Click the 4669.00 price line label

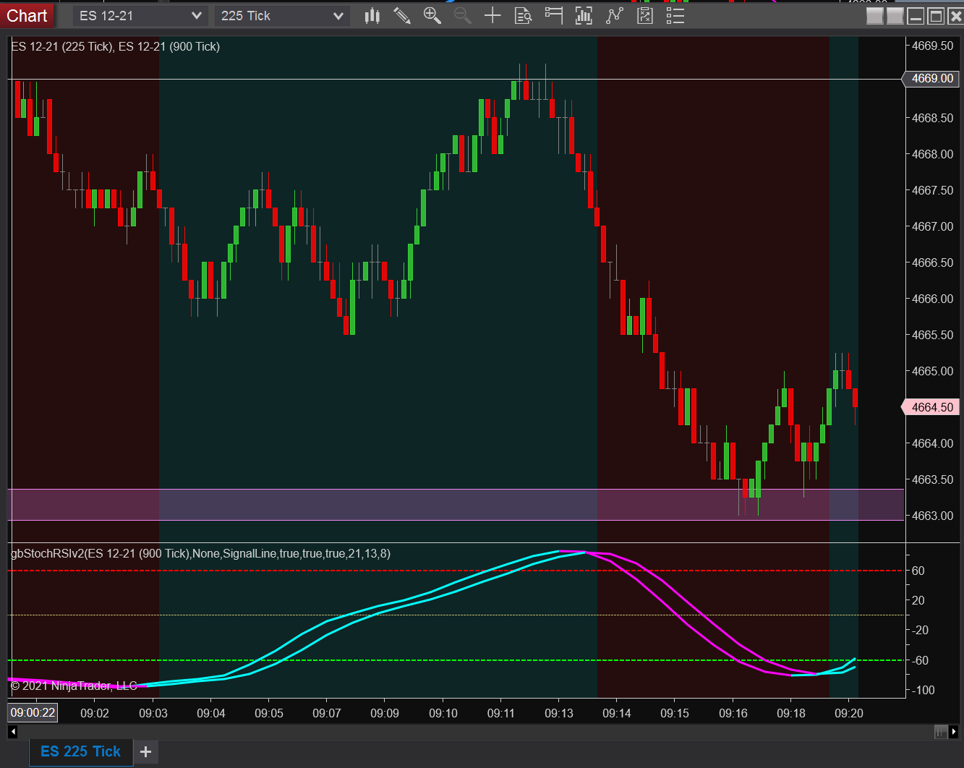[x=931, y=78]
